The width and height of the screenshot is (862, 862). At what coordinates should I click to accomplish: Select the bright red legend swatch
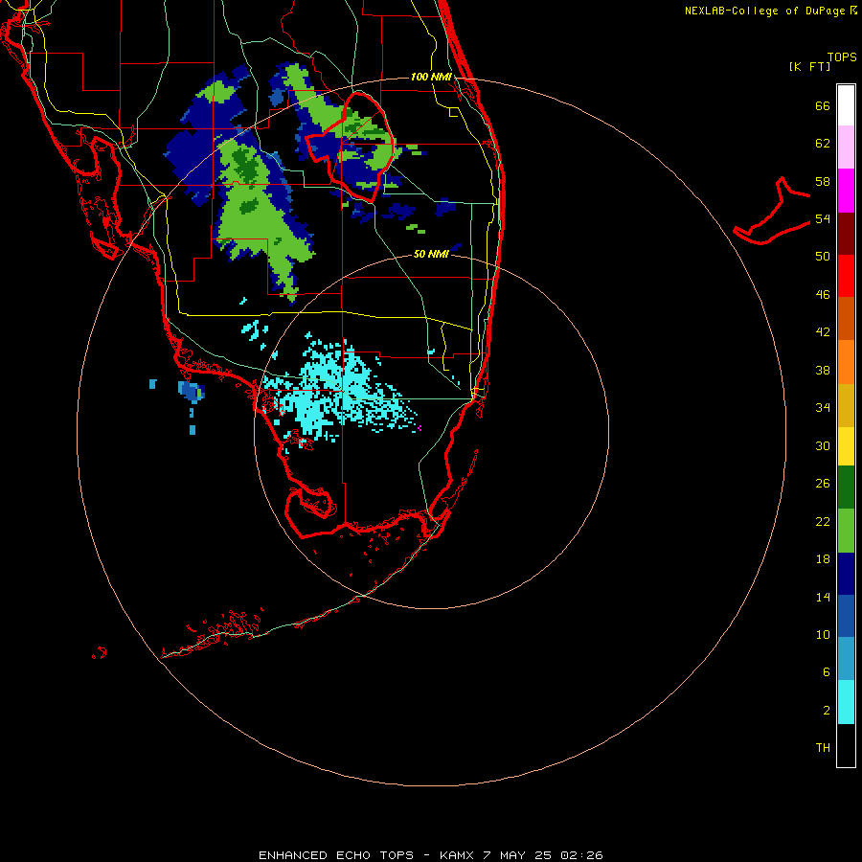point(846,276)
